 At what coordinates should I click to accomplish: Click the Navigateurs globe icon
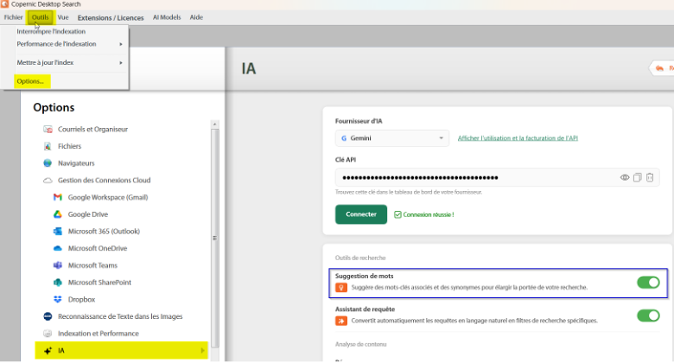(x=48, y=163)
